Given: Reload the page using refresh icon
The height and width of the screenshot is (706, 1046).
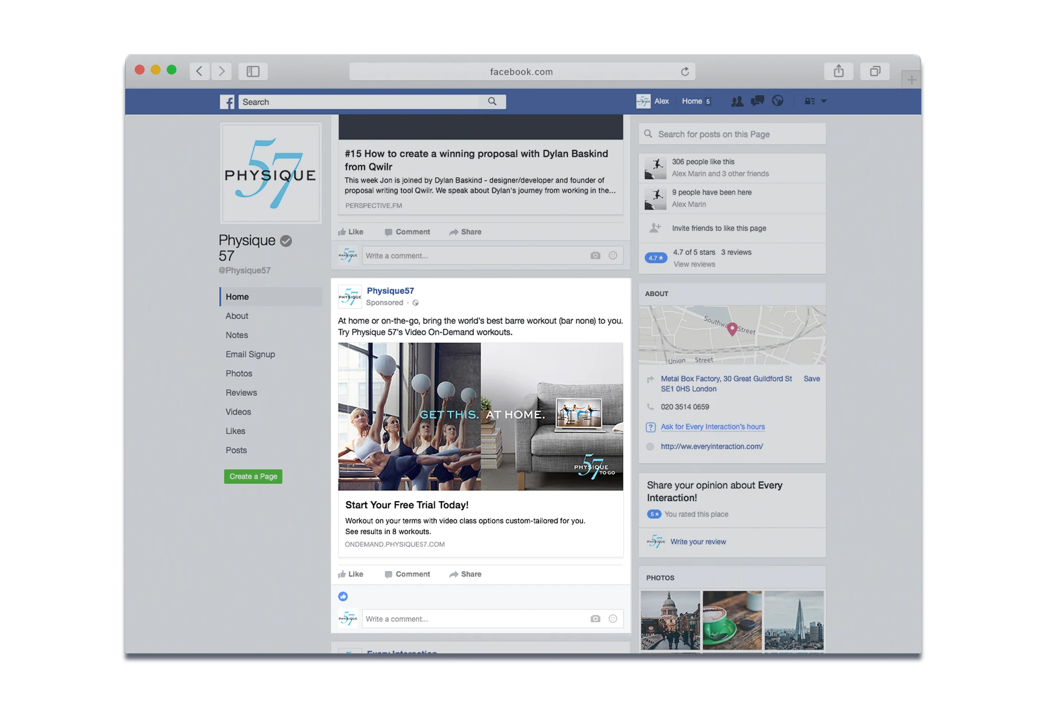Looking at the screenshot, I should tap(685, 71).
